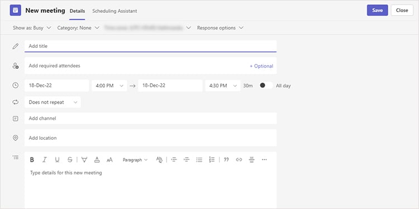Open Show as: Busy dropdown

32,28
